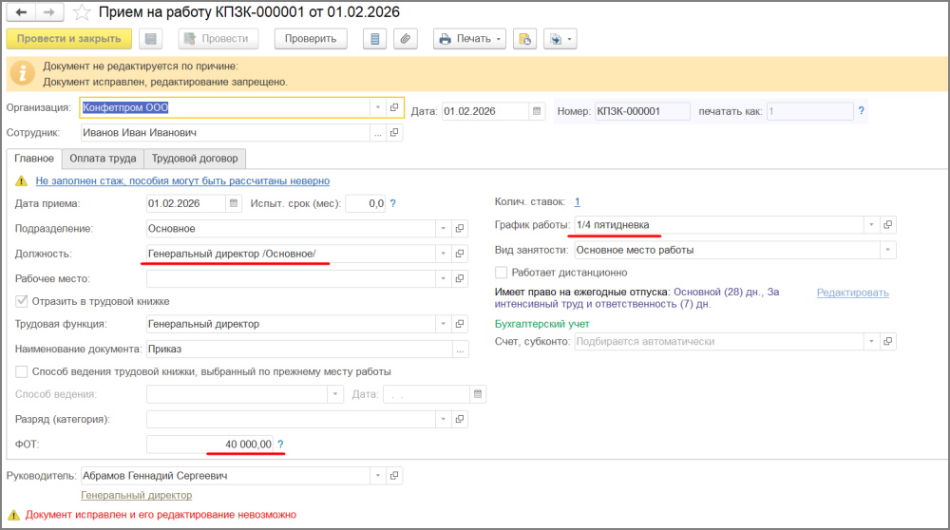
Task: Expand the График работы dropdown
Action: pos(870,225)
